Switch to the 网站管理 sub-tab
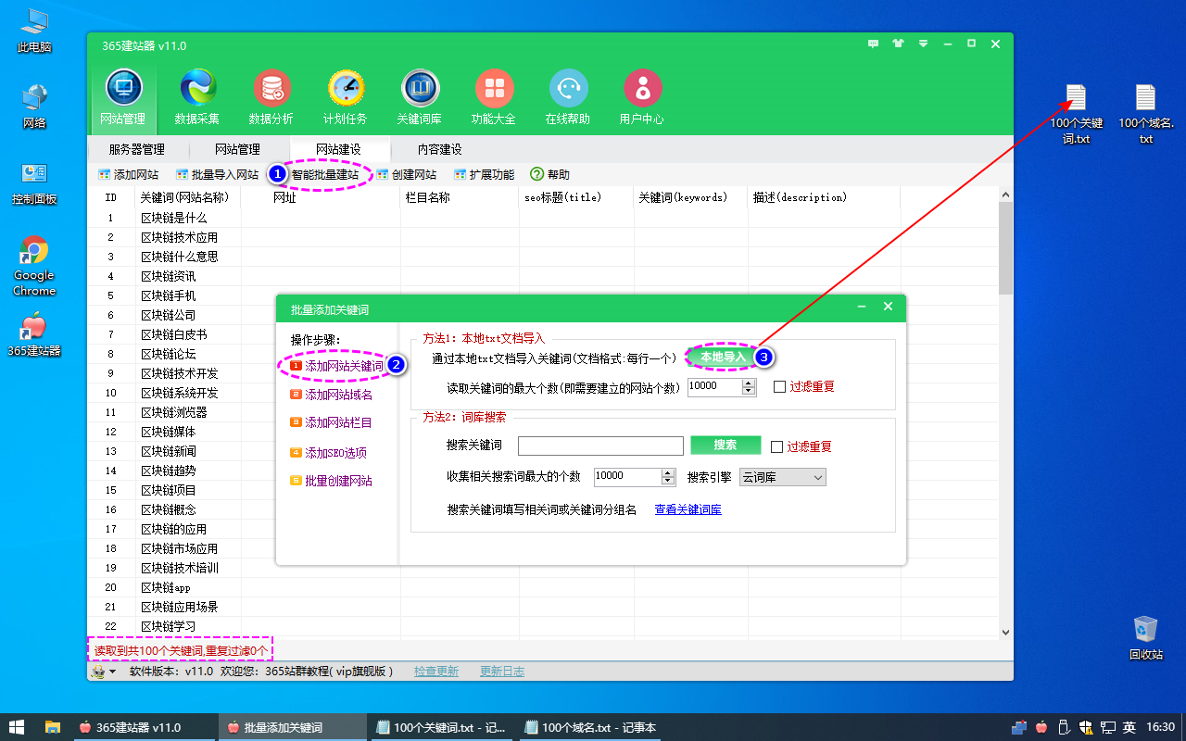The width and height of the screenshot is (1186, 741). 238,149
